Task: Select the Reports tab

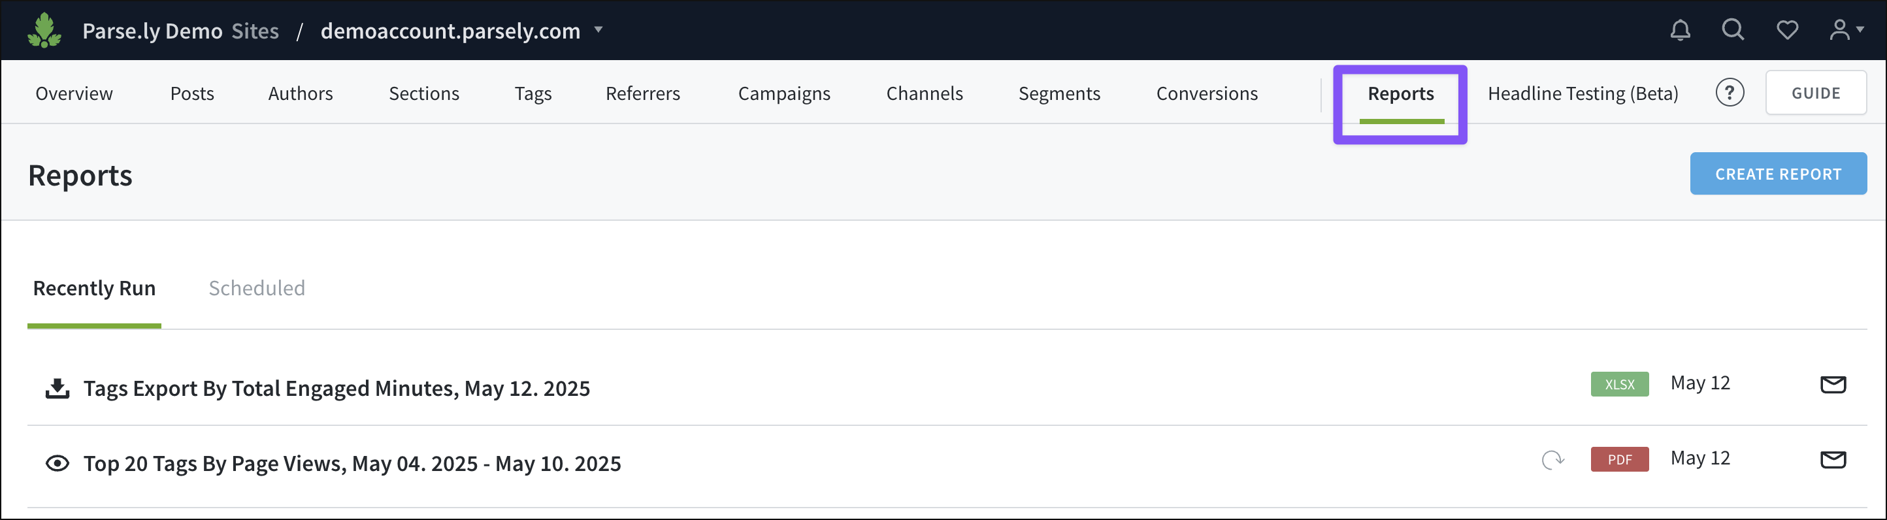Action: tap(1401, 95)
